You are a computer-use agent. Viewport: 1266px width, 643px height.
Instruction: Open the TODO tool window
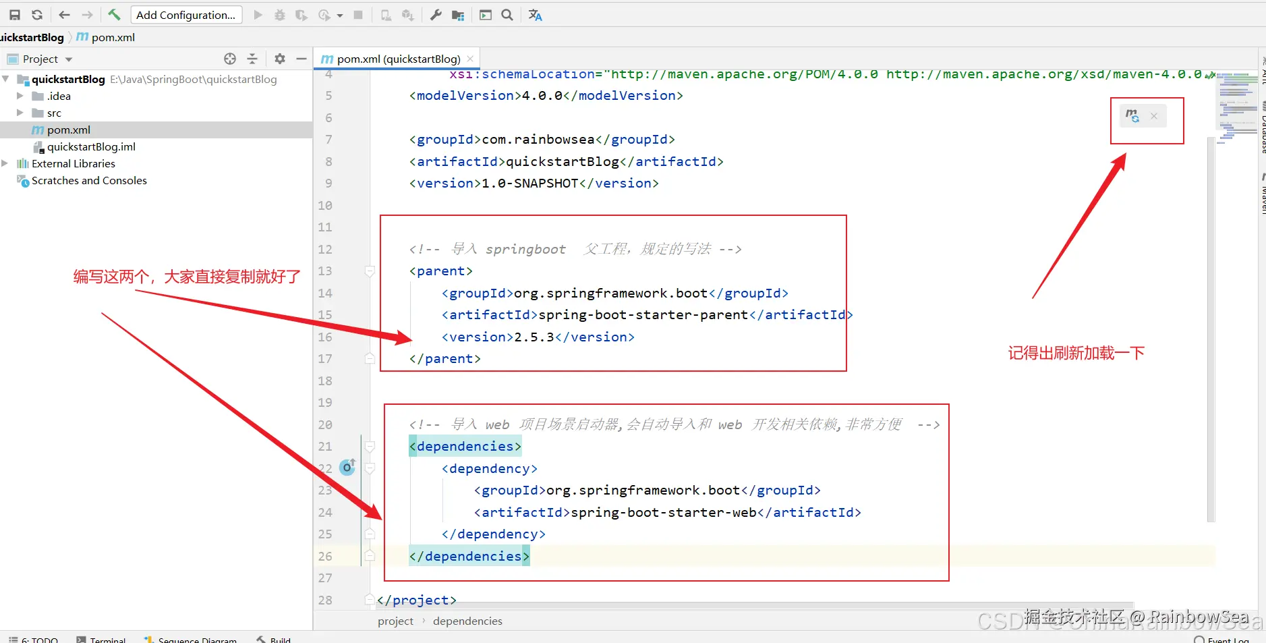pos(34,639)
